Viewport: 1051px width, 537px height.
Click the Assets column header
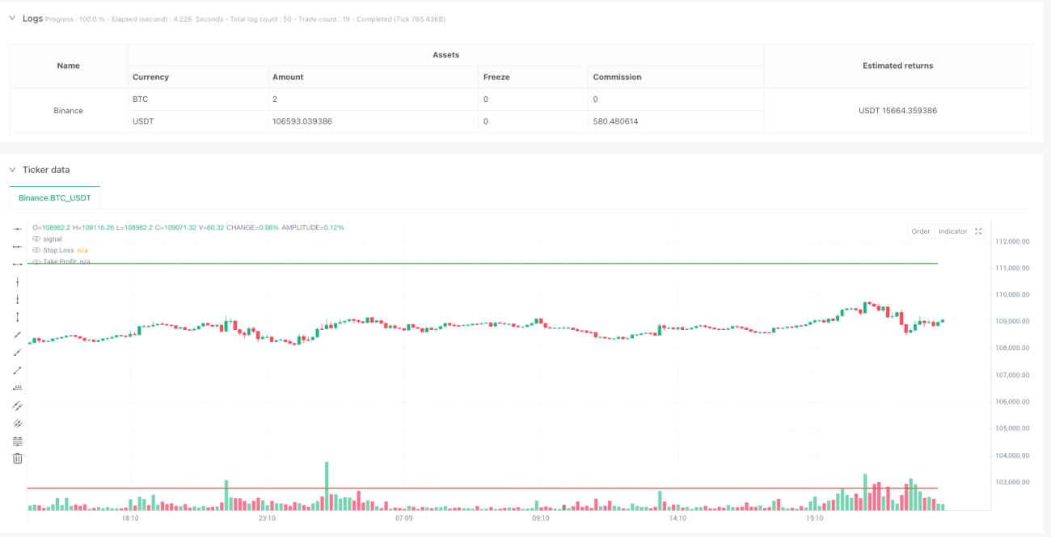click(445, 55)
